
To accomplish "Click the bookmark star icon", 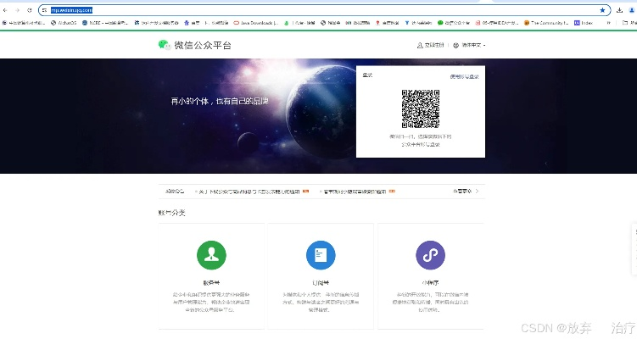I will [x=602, y=10].
